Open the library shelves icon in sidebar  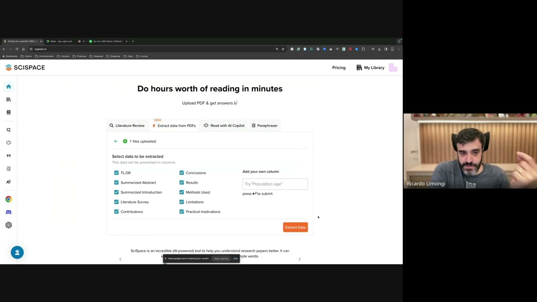coord(8,99)
